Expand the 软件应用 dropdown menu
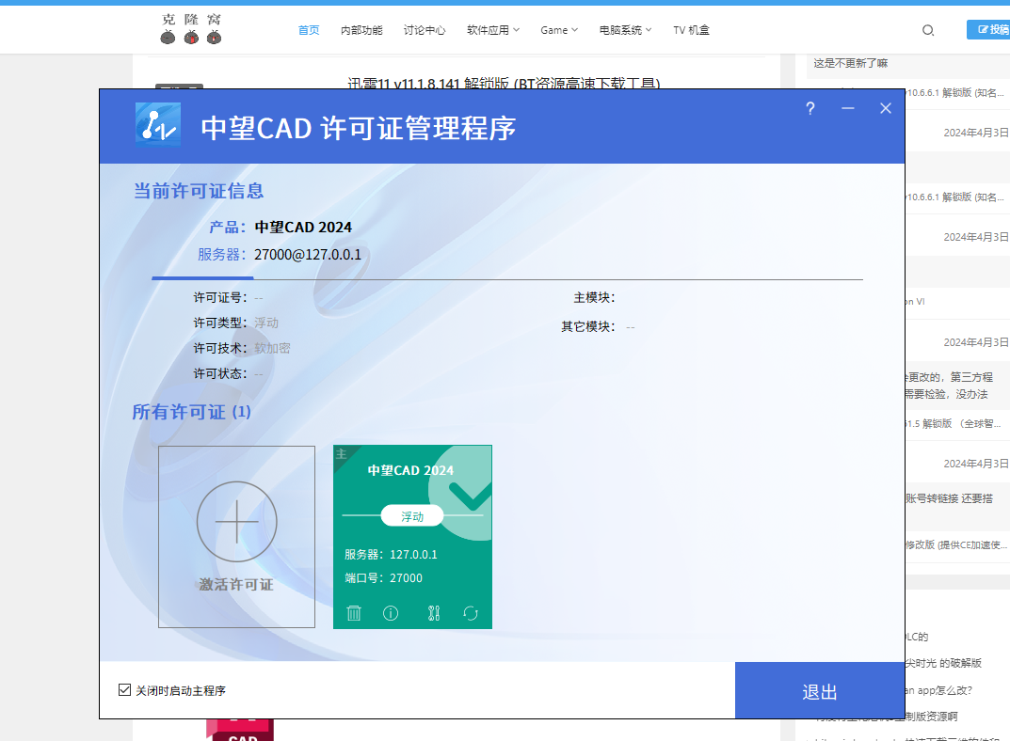This screenshot has height=741, width=1010. 492,30
